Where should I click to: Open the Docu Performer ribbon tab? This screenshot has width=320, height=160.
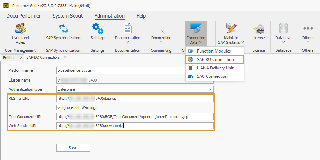coord(23,16)
